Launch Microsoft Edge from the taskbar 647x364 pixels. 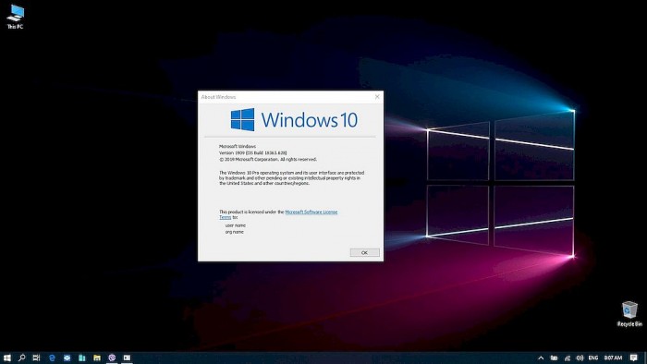point(52,358)
